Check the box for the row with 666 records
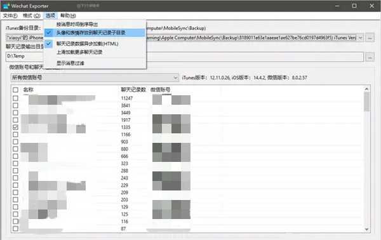The width and height of the screenshot is (381, 240). [x=15, y=156]
